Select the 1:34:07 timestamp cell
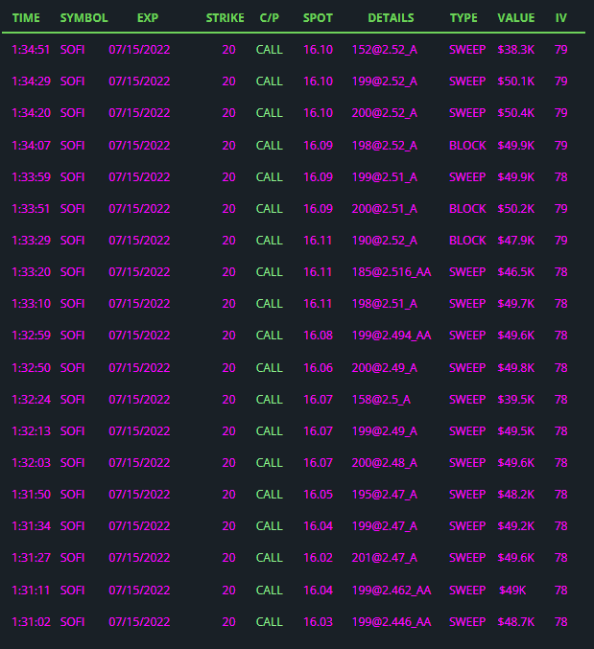This screenshot has width=594, height=649. point(31,146)
